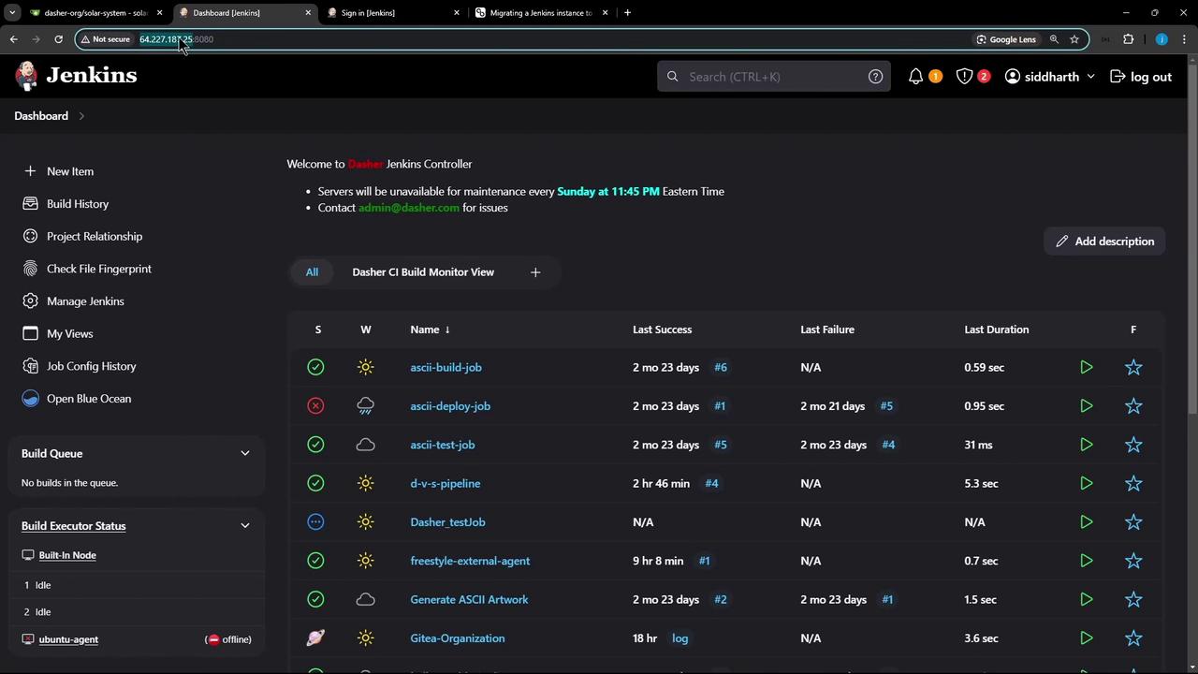
Task: Schedule a build for Dasher_testJob
Action: tap(1086, 522)
